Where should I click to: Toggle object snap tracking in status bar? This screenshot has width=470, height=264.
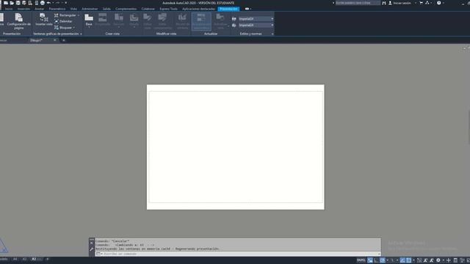402,260
